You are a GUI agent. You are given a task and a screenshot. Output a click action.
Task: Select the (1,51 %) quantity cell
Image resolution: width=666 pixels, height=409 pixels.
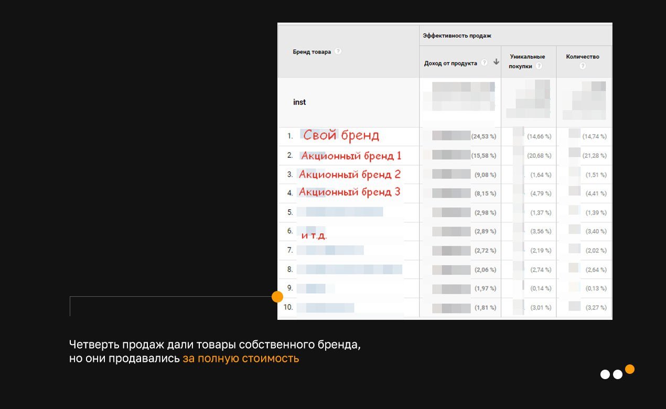pyautogui.click(x=596, y=175)
